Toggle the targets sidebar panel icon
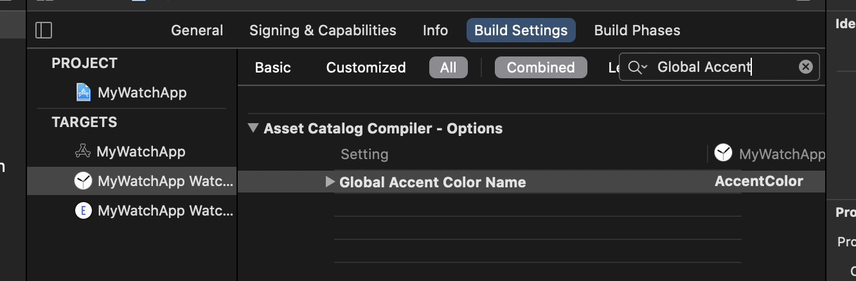The width and height of the screenshot is (856, 281). 44,30
